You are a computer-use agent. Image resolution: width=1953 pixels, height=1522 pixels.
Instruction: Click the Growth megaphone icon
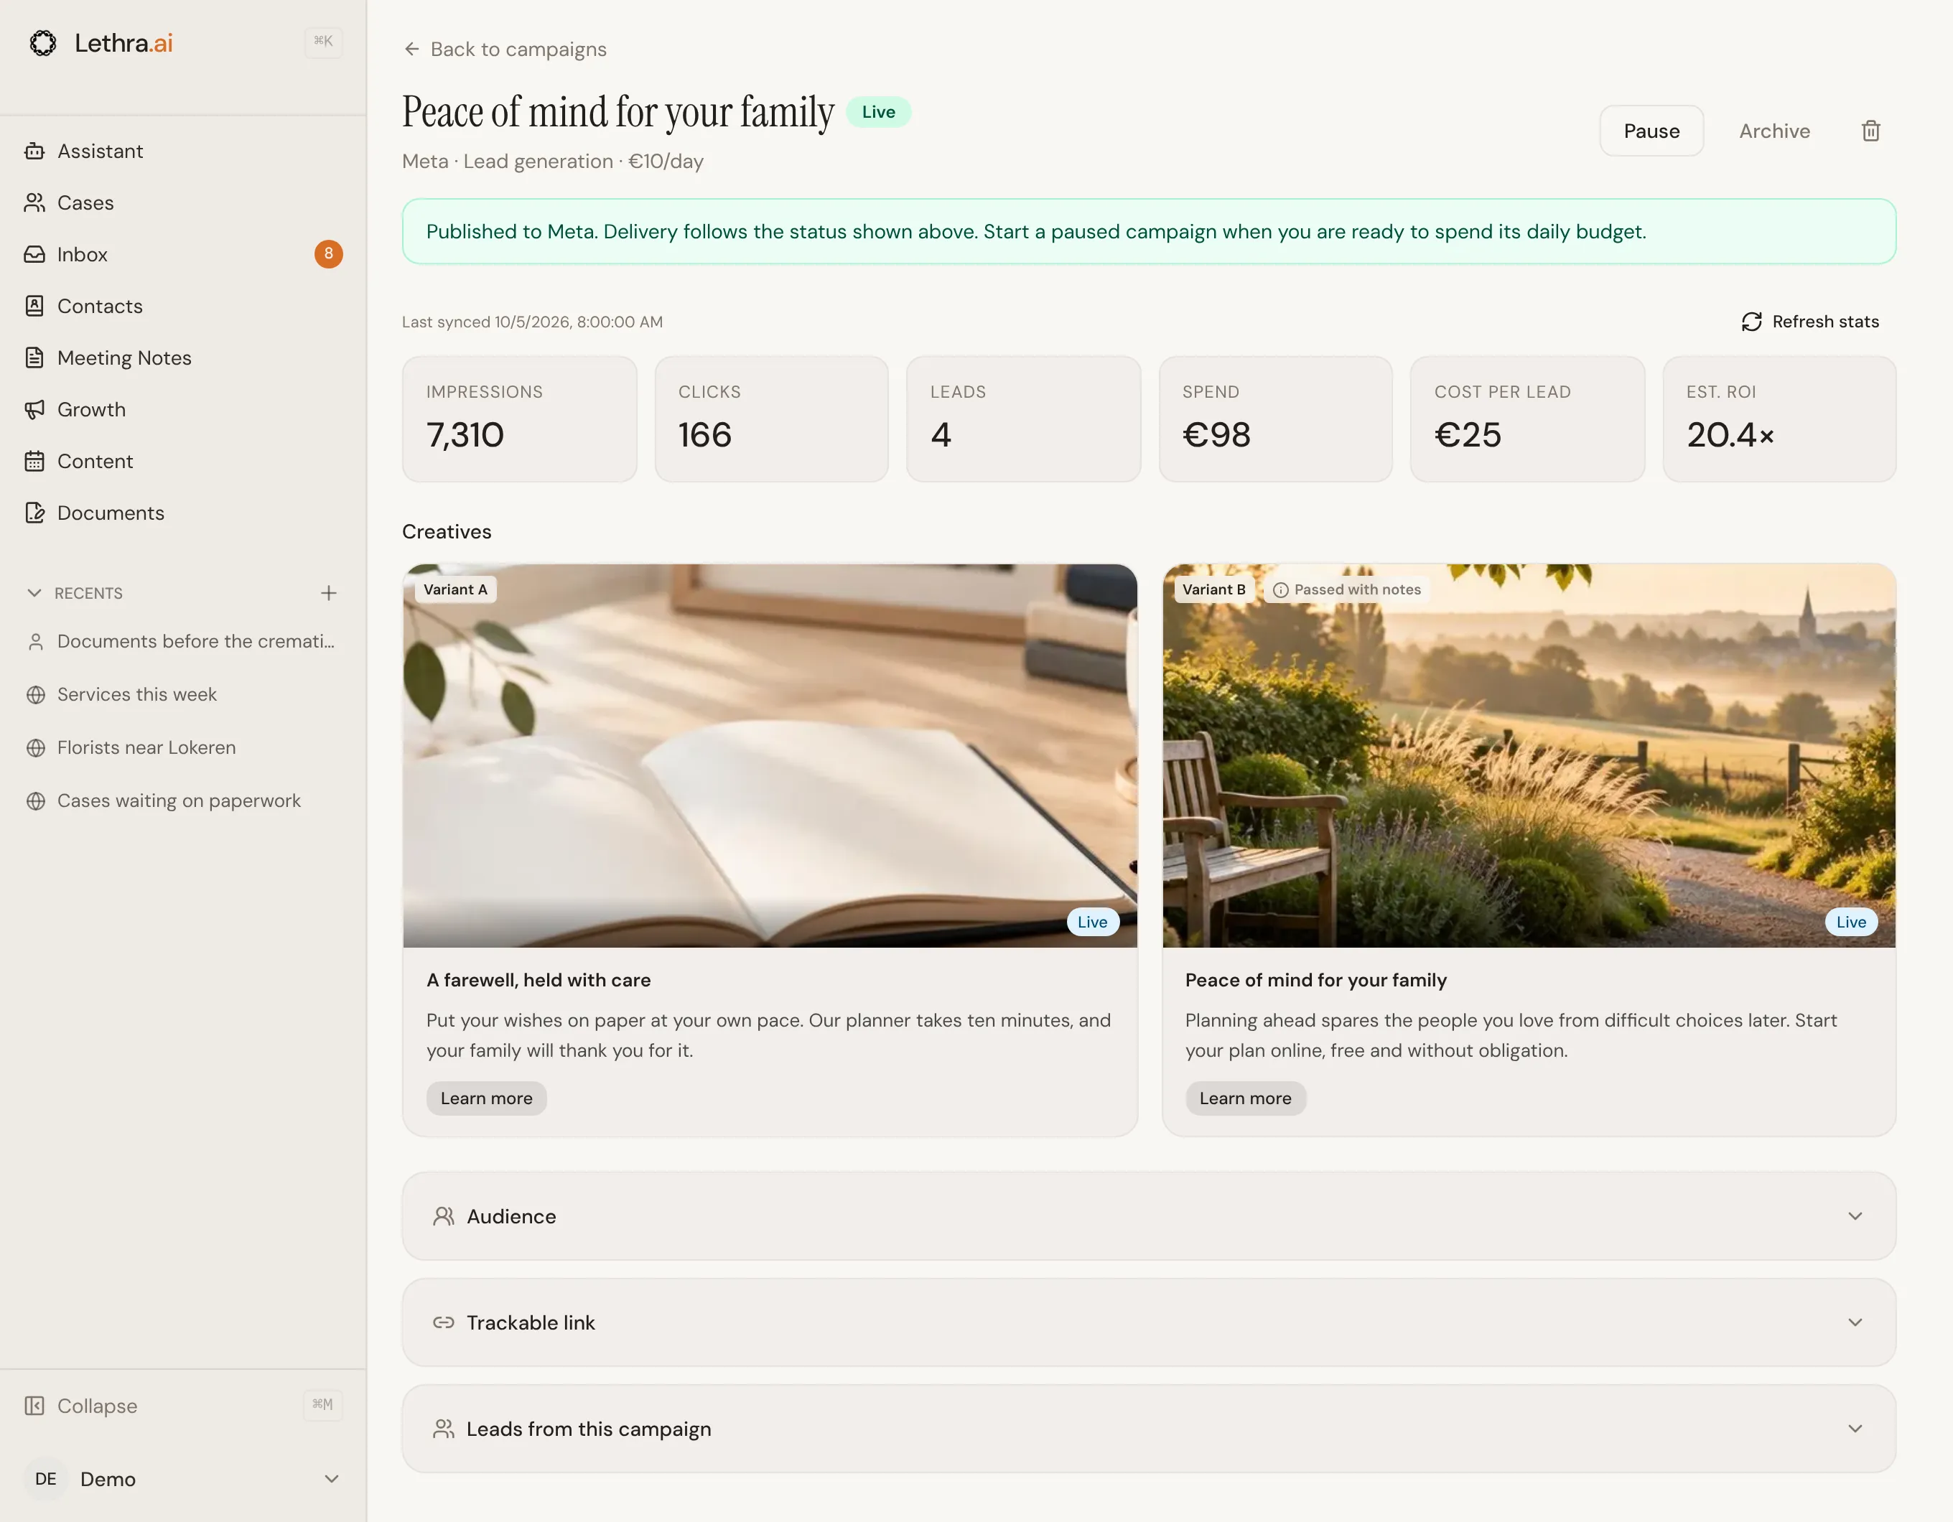pos(35,409)
